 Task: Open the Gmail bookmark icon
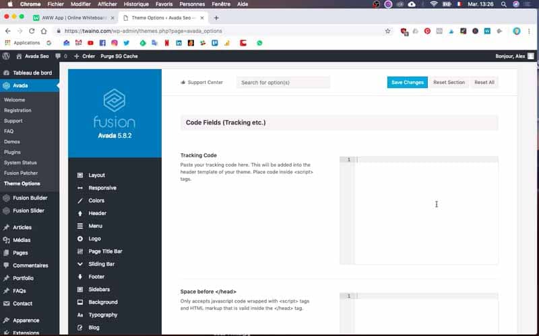pyautogui.click(x=78, y=43)
